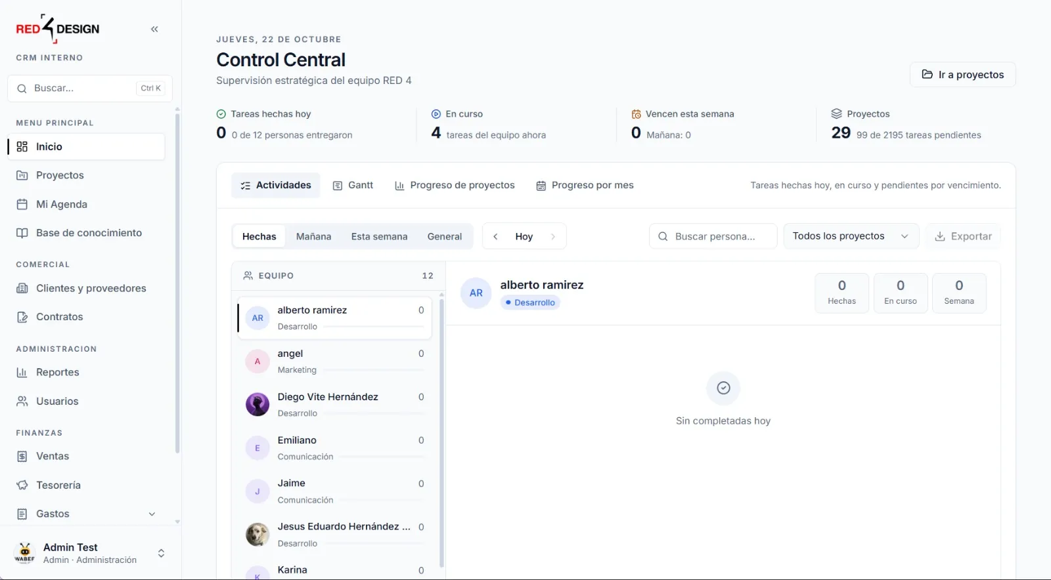Open the Progreso por mes tab
Image resolution: width=1051 pixels, height=580 pixels.
pos(585,185)
